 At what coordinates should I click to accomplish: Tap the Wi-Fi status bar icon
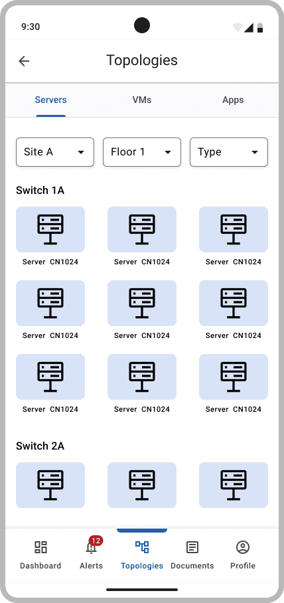[x=238, y=27]
